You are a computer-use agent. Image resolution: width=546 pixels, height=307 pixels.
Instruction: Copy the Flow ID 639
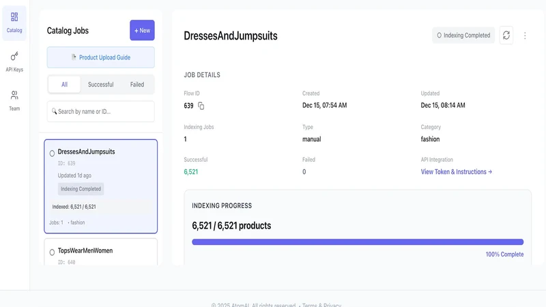point(201,106)
